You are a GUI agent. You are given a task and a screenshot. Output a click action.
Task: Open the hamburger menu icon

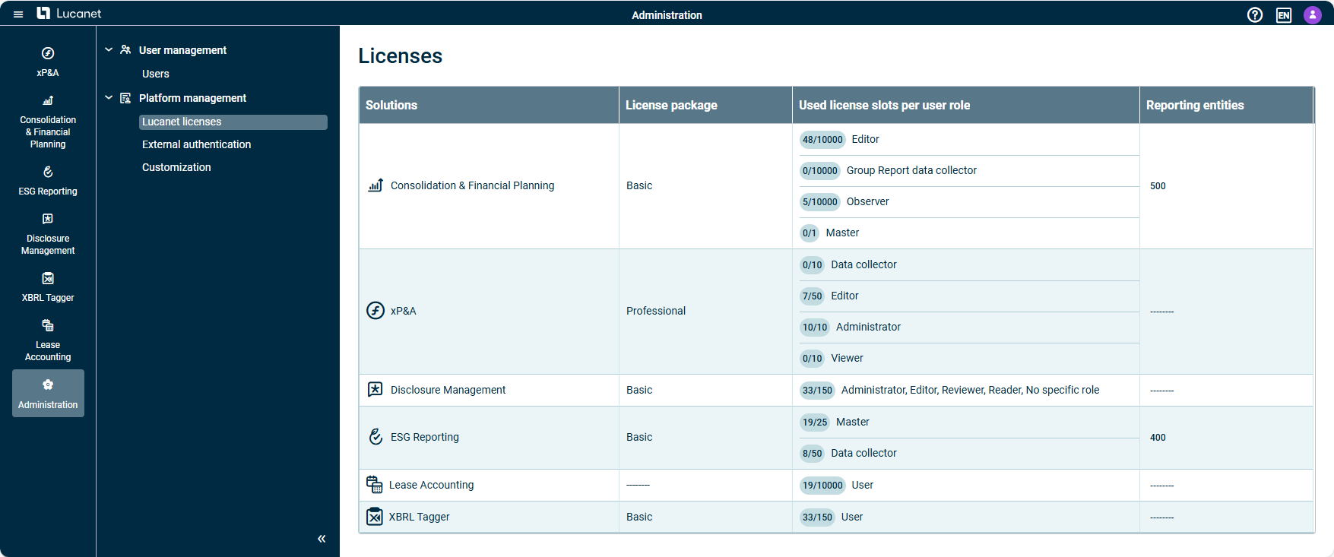click(18, 14)
